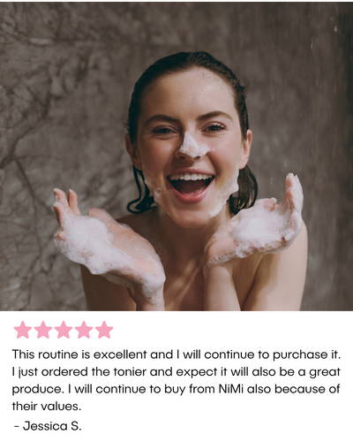Click the word 'purchase' in the review
Viewport: 353px width, 442px height.
click(298, 355)
